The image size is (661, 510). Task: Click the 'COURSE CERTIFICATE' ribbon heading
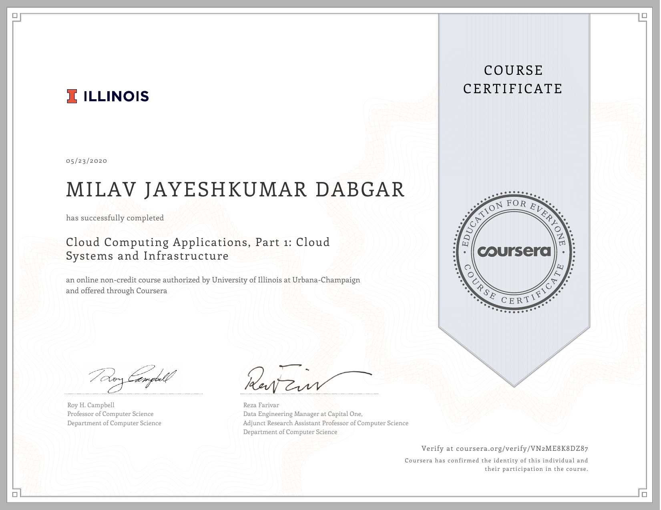pyautogui.click(x=513, y=80)
